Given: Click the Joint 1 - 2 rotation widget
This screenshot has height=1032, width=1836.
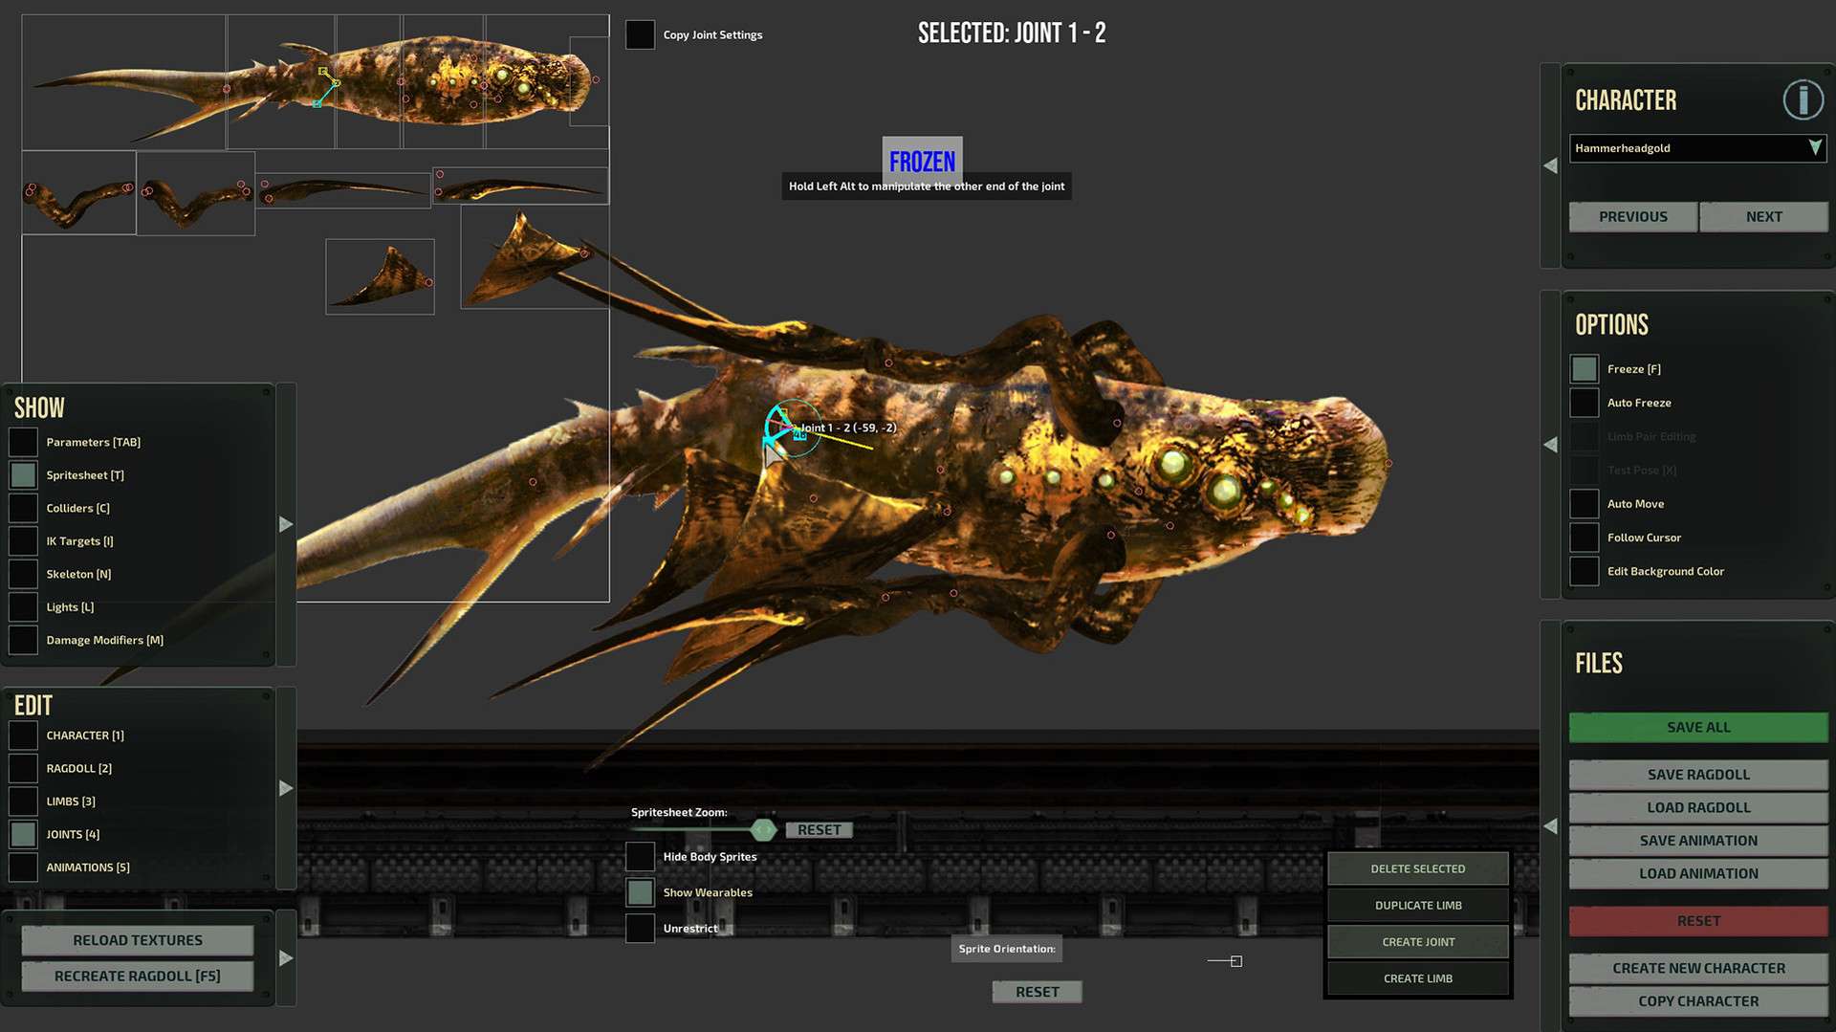Looking at the screenshot, I should point(792,428).
